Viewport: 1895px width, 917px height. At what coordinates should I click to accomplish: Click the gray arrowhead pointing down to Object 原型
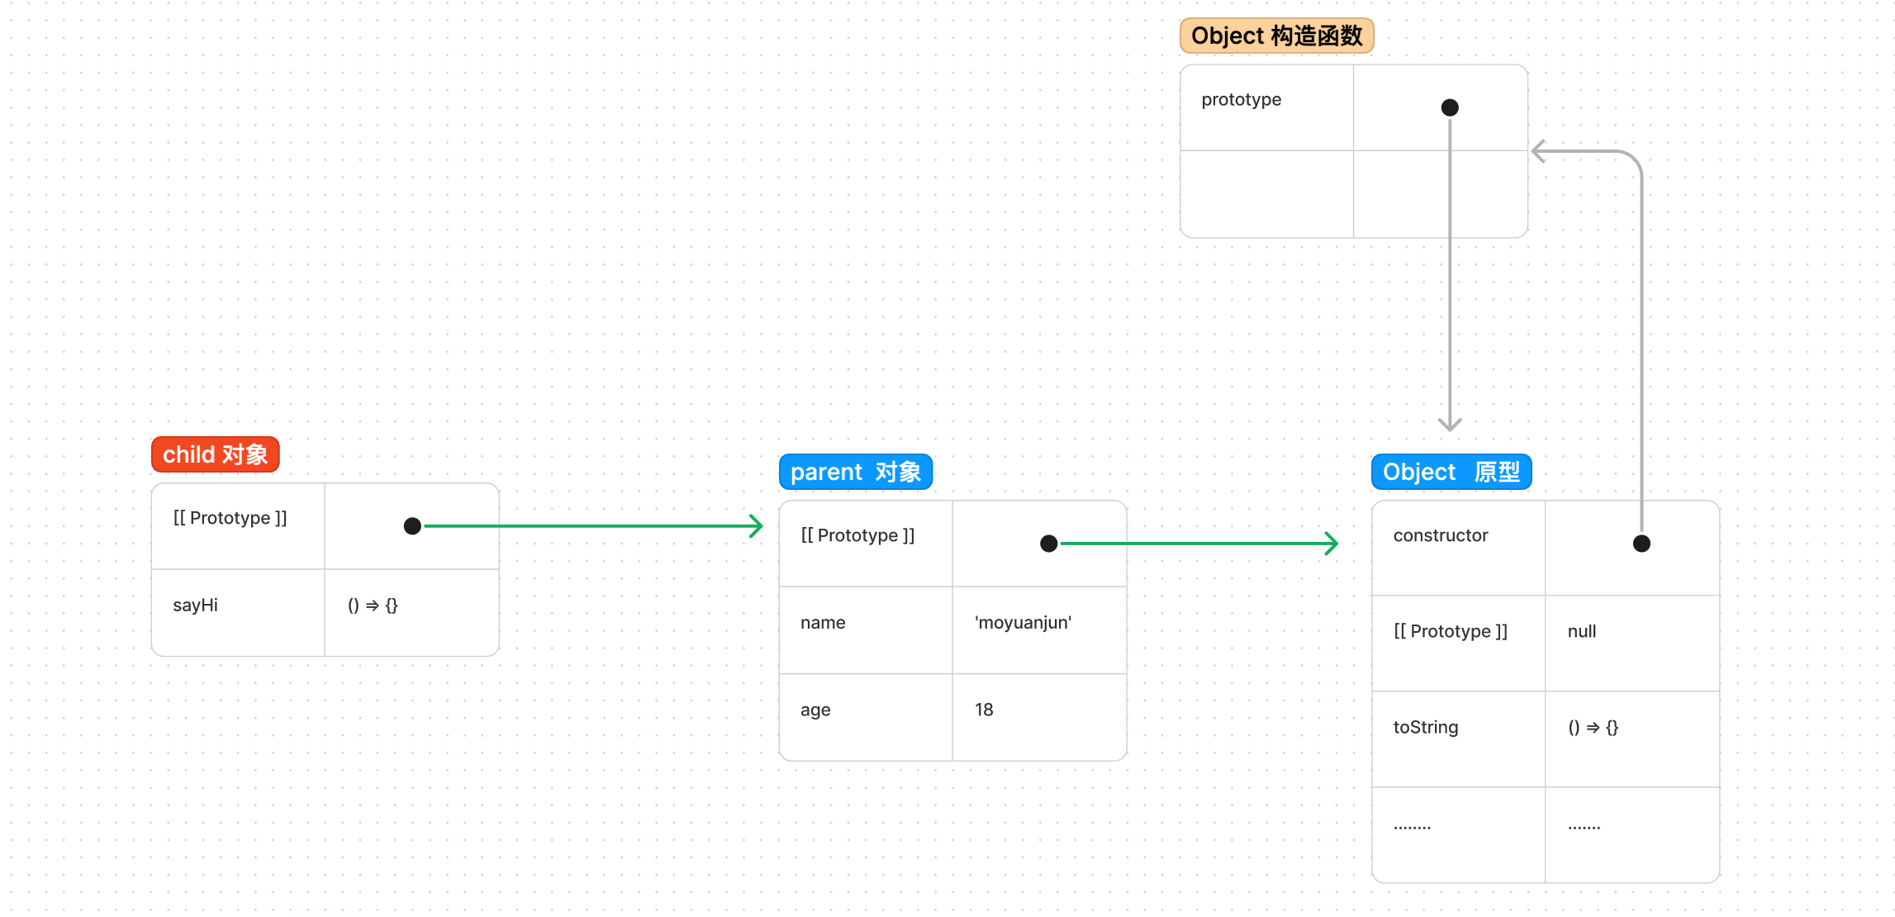pos(1450,425)
